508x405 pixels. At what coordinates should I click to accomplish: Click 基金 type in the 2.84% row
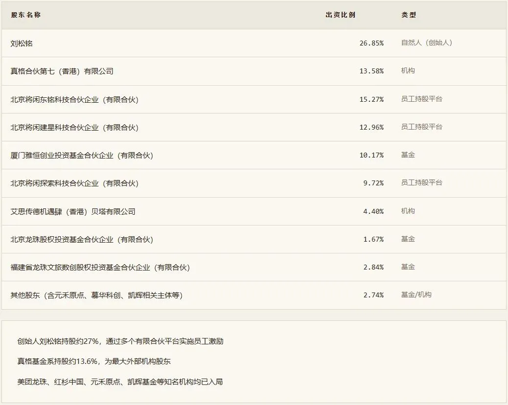(408, 267)
